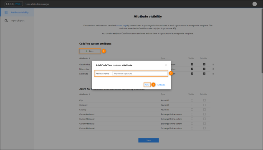This screenshot has width=263, height=150.
Task: Open the Import/Export sidebar icon
Action: 6,20
